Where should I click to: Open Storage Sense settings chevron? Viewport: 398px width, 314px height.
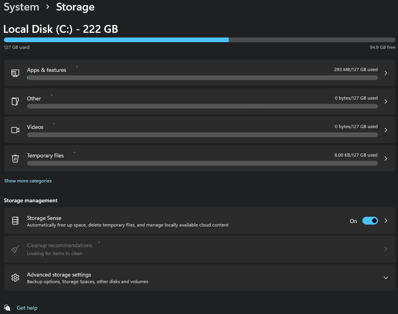386,221
